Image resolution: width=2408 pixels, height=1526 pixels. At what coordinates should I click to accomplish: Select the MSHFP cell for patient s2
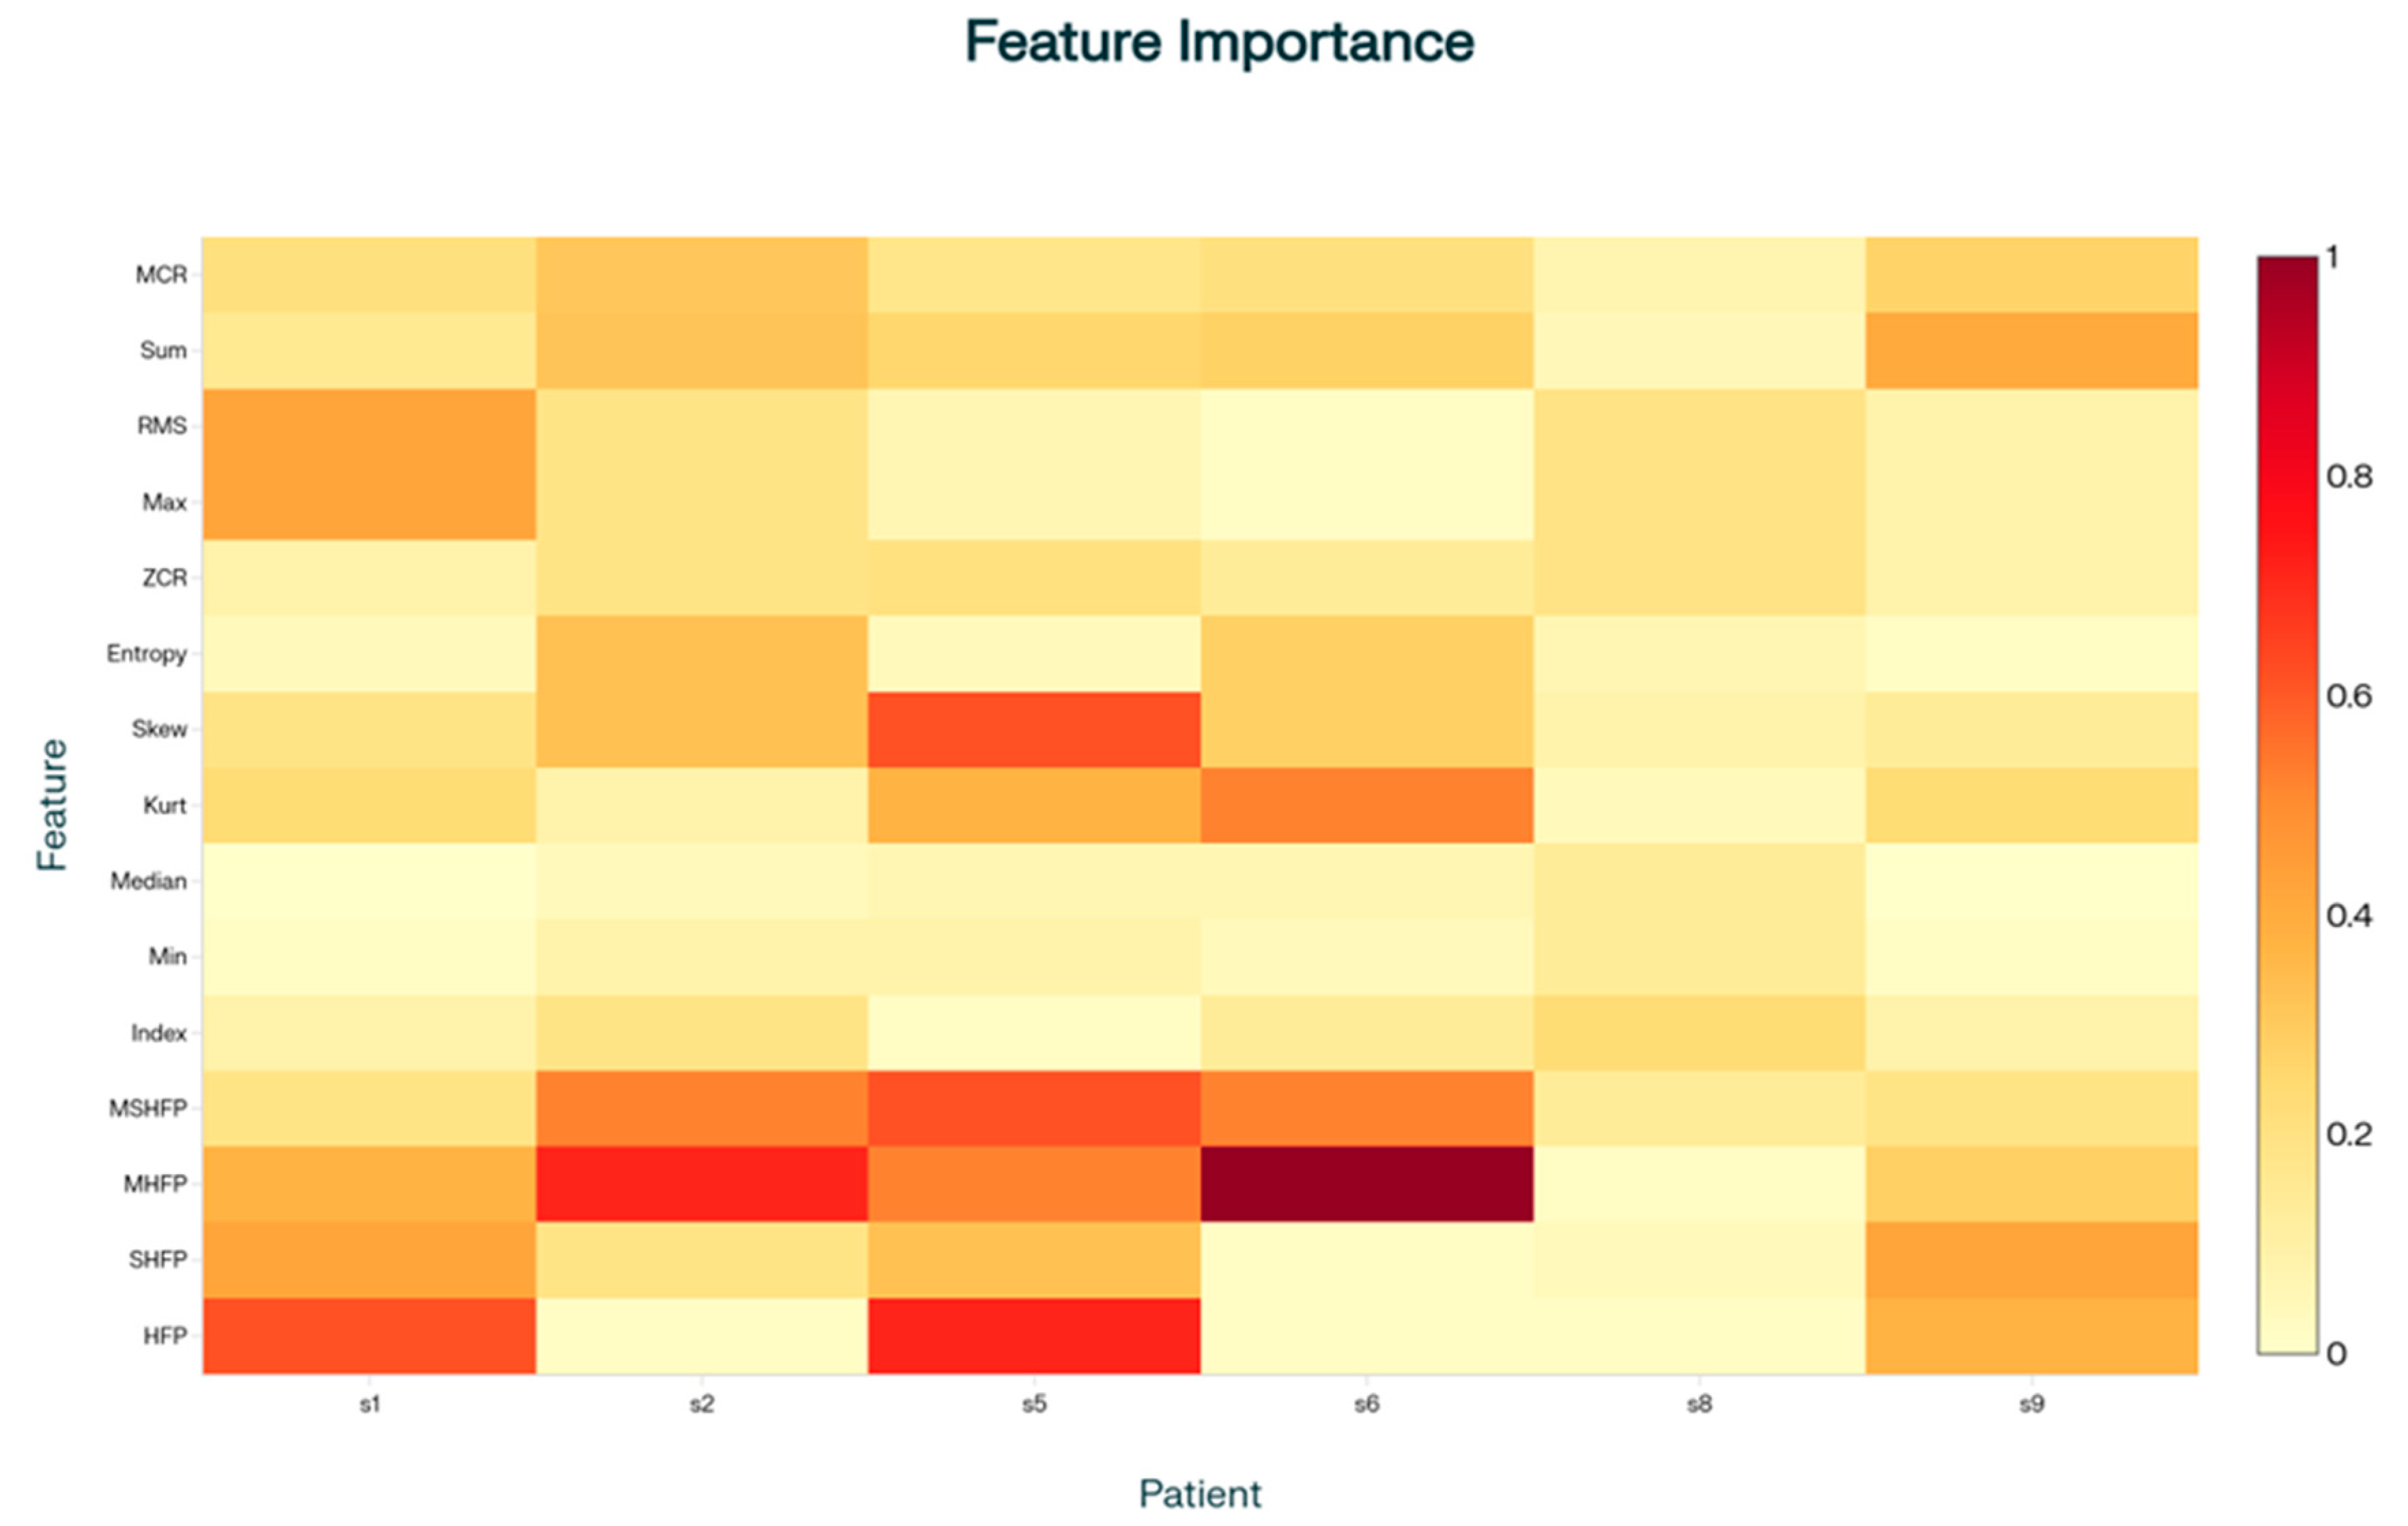[x=701, y=1109]
